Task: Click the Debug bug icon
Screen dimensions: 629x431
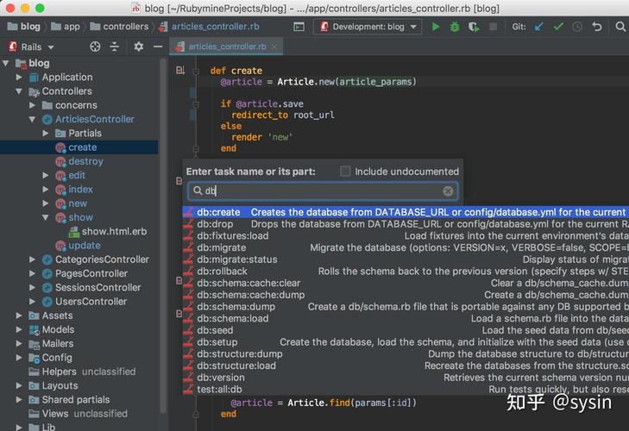Action: pos(454,27)
